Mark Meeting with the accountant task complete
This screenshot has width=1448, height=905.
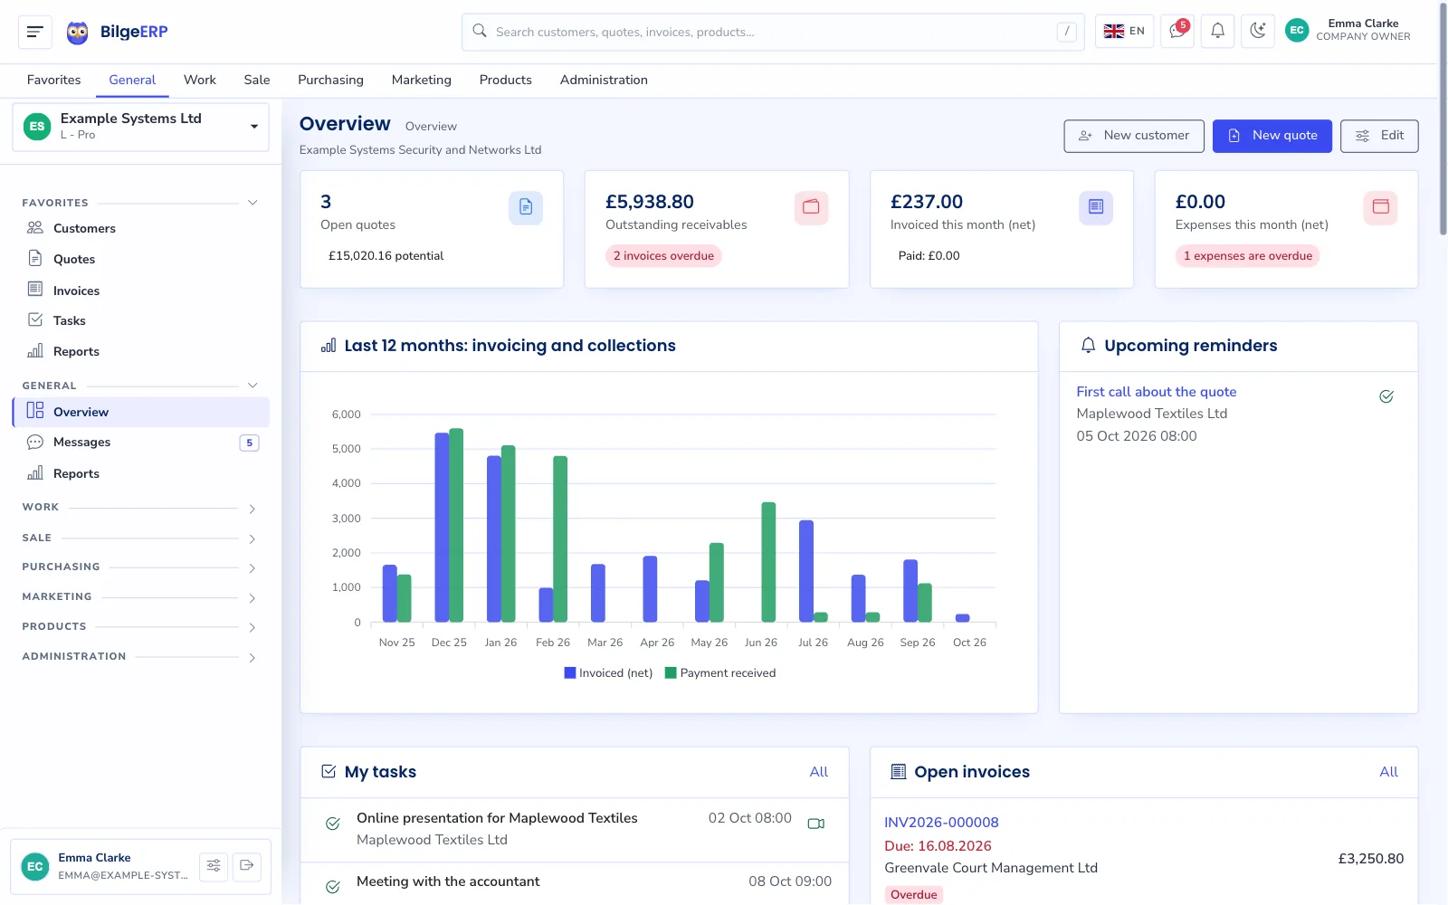333,887
